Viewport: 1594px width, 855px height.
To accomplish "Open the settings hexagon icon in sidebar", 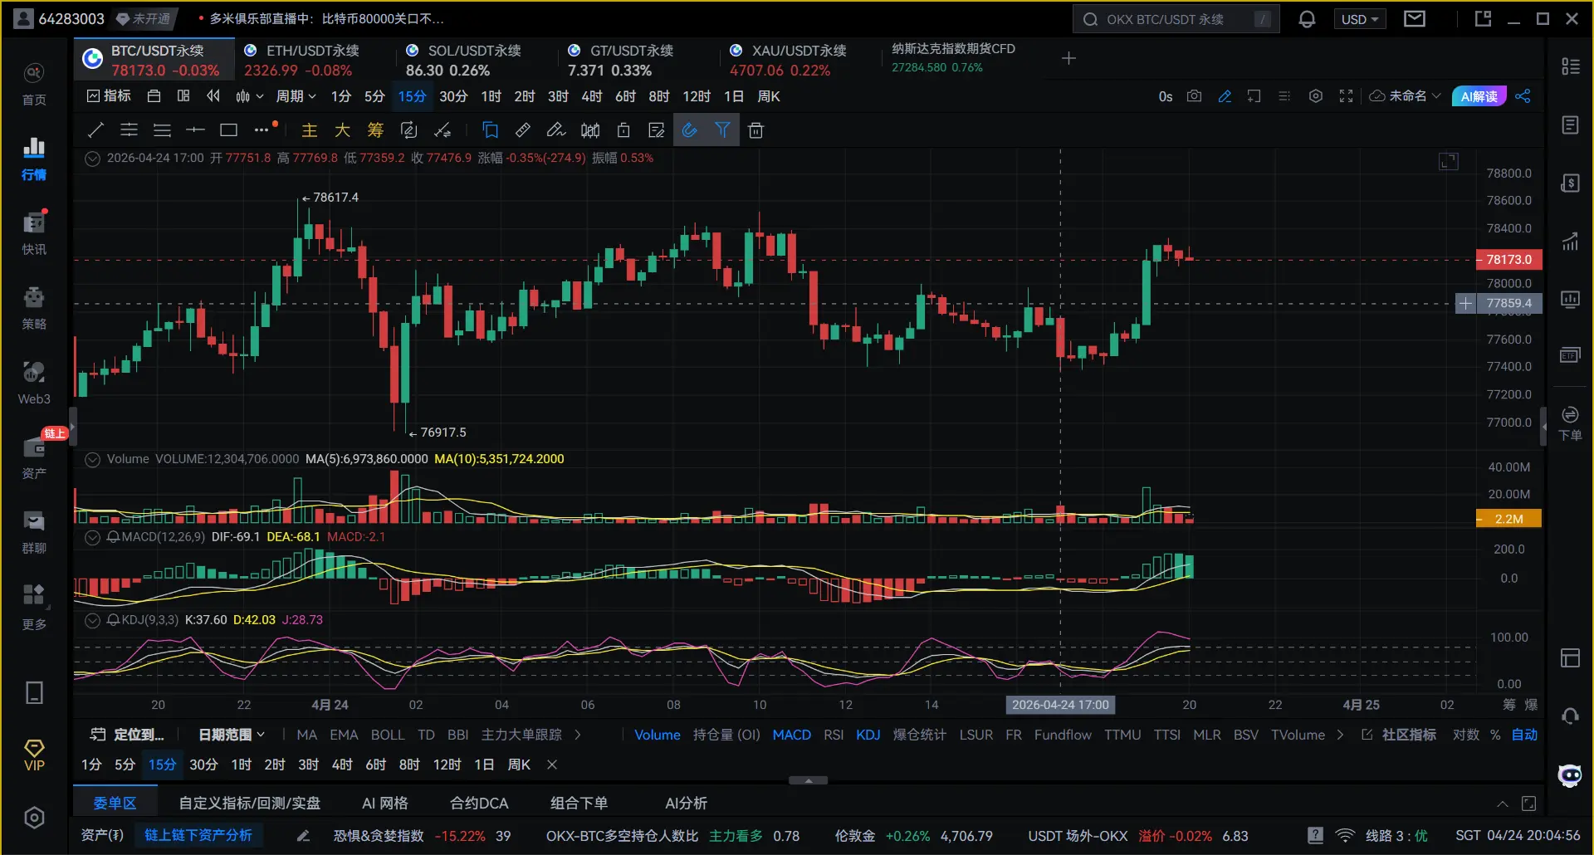I will point(34,818).
